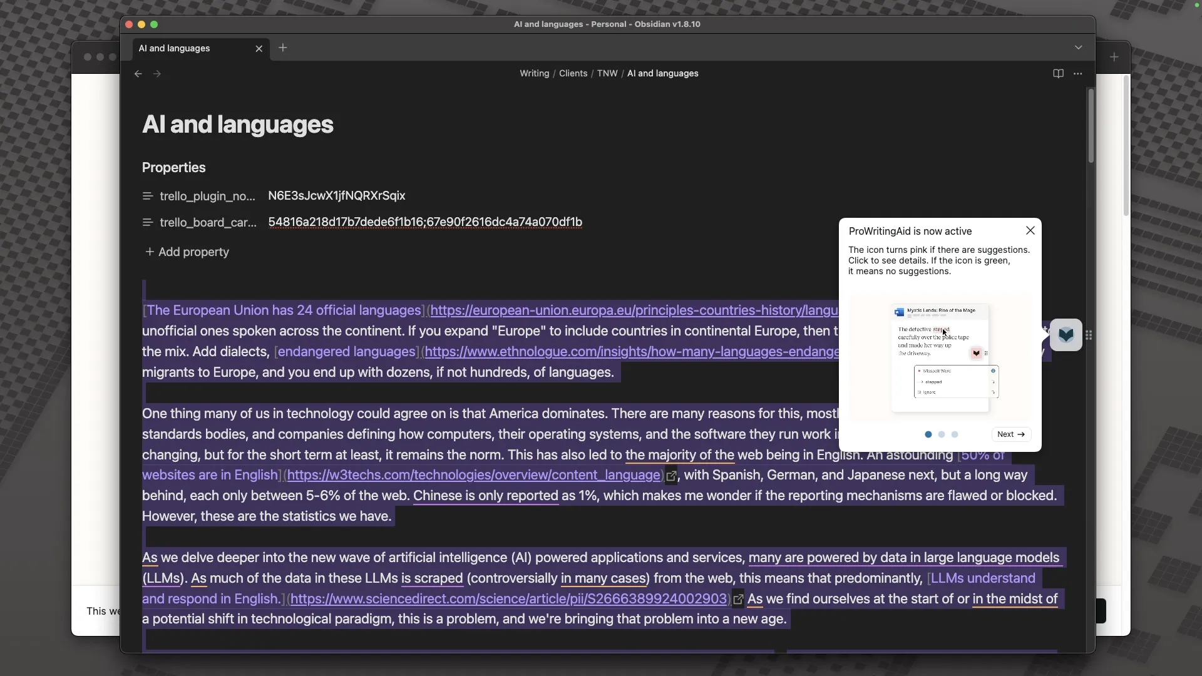Navigate forward using the right arrow
The image size is (1202, 676).
(x=157, y=73)
